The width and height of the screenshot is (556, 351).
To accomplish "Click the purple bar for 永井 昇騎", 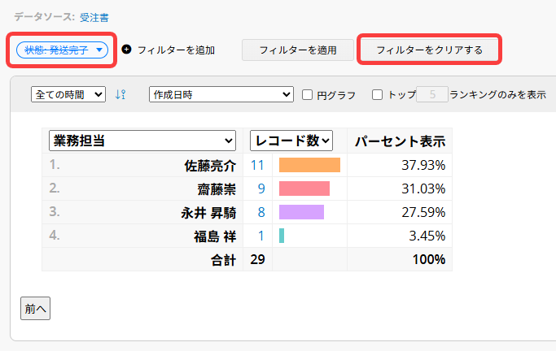I will point(301,212).
